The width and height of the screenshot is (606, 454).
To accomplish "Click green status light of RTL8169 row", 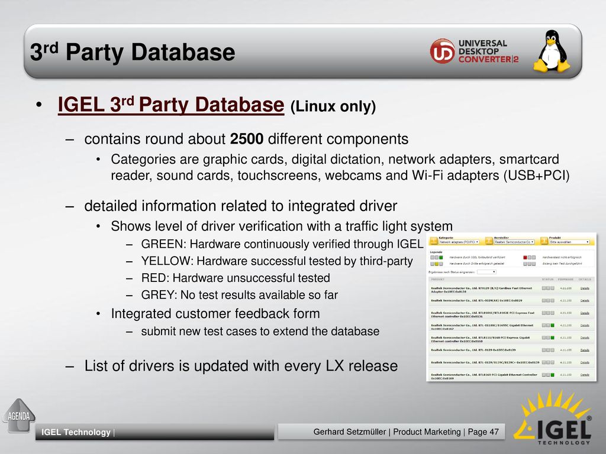I will click(x=552, y=375).
